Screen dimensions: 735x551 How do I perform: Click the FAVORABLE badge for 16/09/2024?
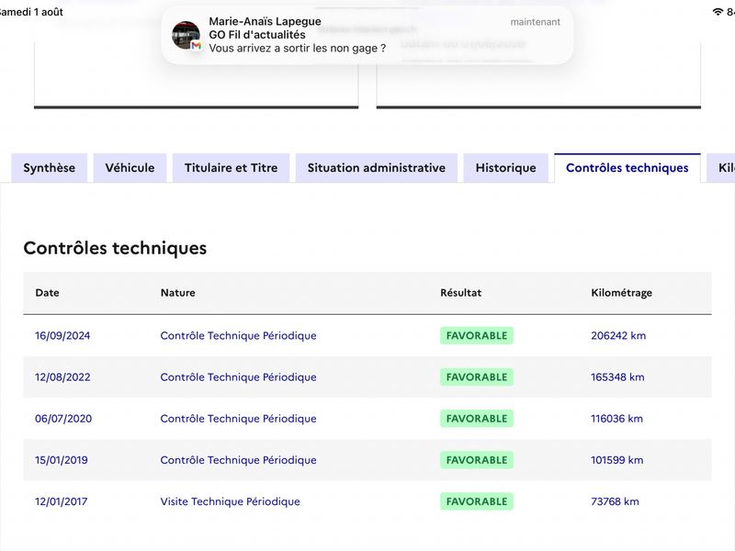point(477,335)
